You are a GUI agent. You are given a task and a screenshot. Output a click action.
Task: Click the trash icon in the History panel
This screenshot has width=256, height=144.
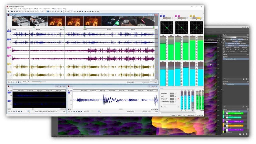[x=247, y=79]
